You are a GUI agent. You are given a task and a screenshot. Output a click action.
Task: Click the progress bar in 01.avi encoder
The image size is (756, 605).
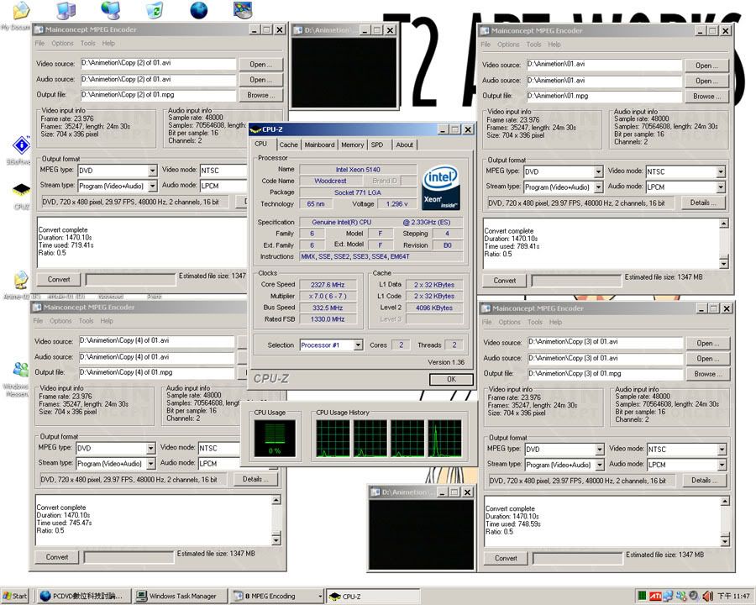[x=575, y=281]
